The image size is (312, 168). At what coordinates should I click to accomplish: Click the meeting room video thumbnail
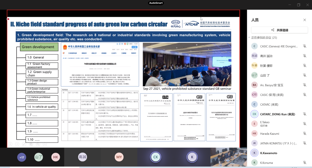coord(228,157)
